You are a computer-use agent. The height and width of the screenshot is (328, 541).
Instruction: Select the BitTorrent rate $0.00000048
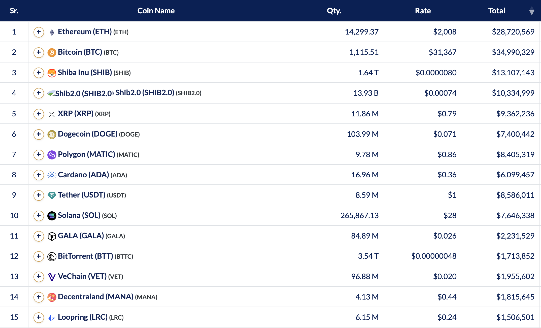434,256
